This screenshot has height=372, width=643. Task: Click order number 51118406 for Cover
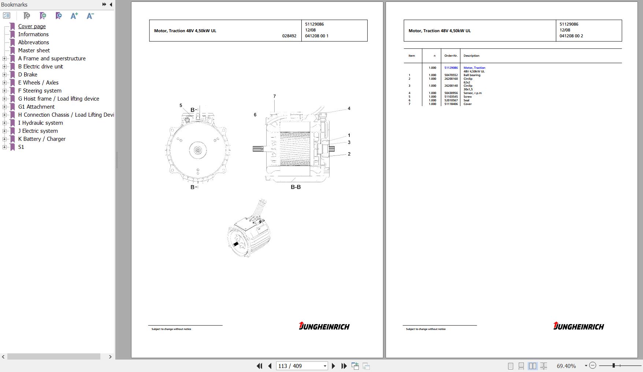[451, 104]
